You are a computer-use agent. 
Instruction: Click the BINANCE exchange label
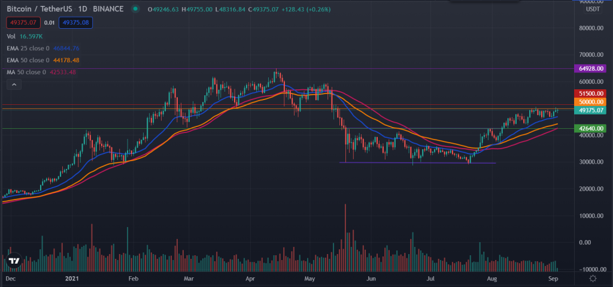click(108, 8)
